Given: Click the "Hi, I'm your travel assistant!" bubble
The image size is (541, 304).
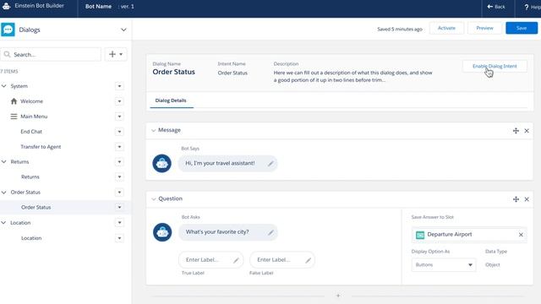Looking at the screenshot, I should (x=227, y=163).
